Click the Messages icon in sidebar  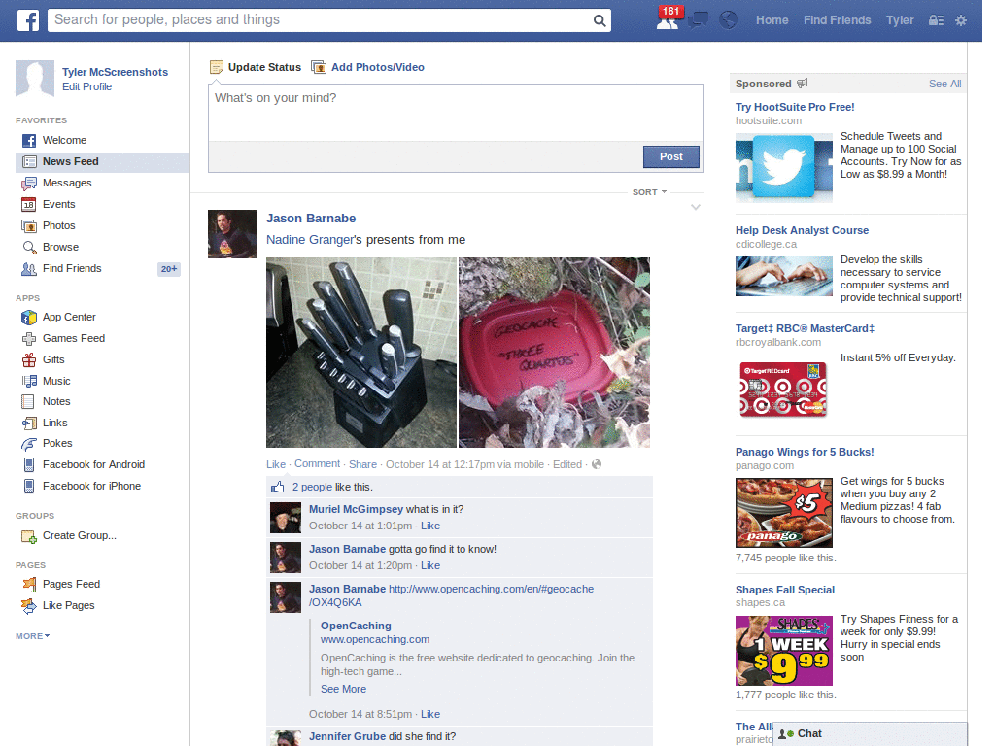(x=29, y=184)
